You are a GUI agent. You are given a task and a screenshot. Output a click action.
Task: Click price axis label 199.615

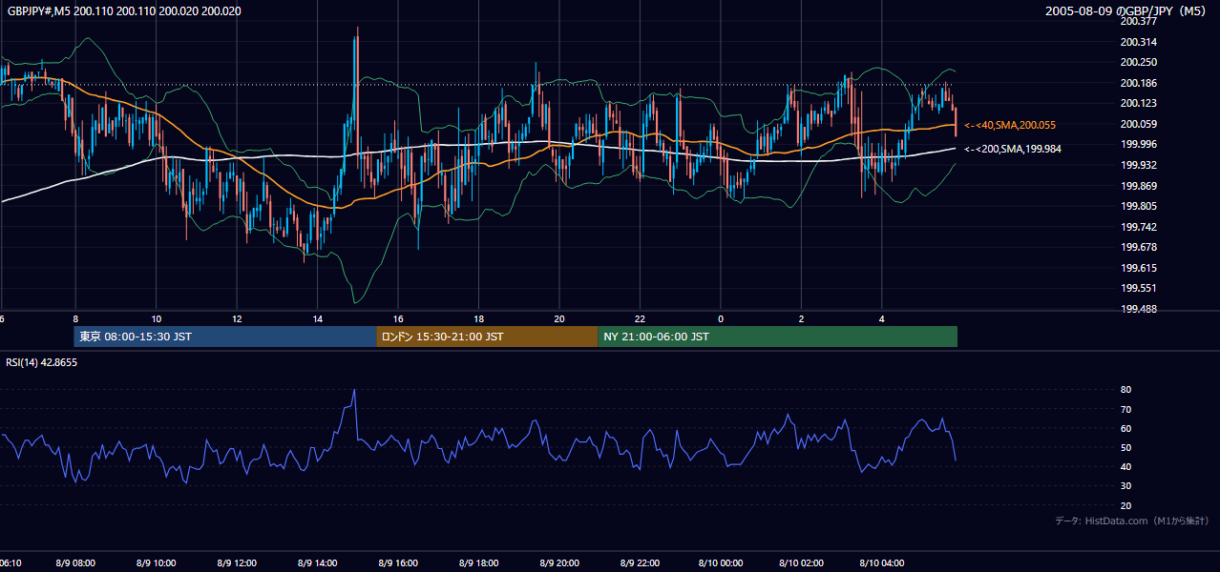[1138, 268]
